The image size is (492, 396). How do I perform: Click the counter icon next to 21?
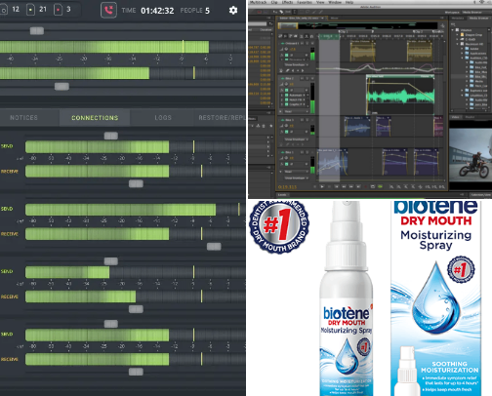point(30,10)
